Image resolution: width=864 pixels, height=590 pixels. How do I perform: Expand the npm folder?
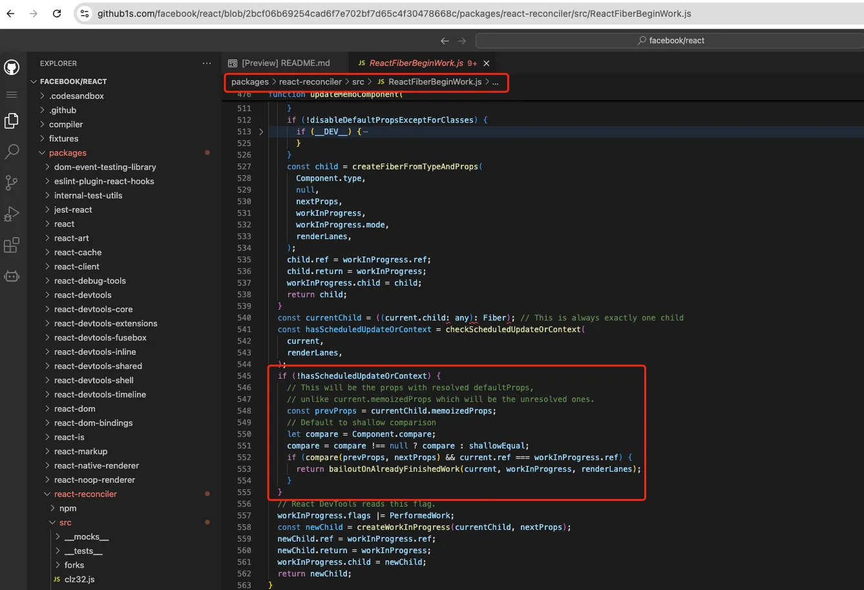[x=124, y=508]
